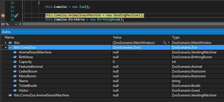The image size is (224, 102).
Task: Click the ZooScenario.Animal type cell
Action: [197, 67]
